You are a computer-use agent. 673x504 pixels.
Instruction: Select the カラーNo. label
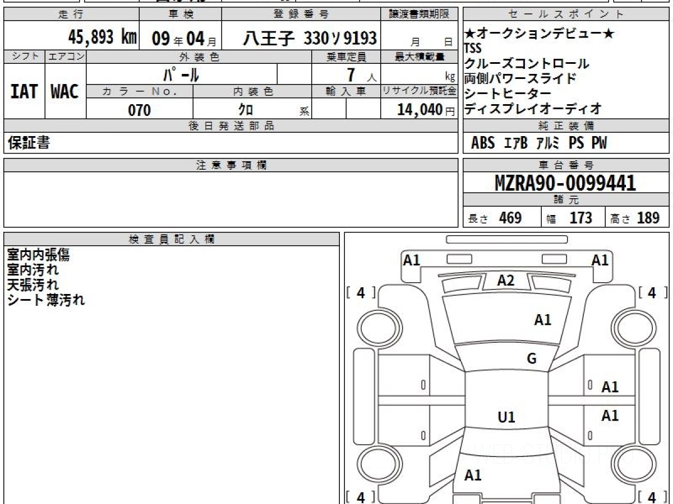pyautogui.click(x=140, y=91)
